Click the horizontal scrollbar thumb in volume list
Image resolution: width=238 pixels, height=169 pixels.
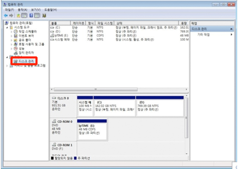[x=96, y=89]
